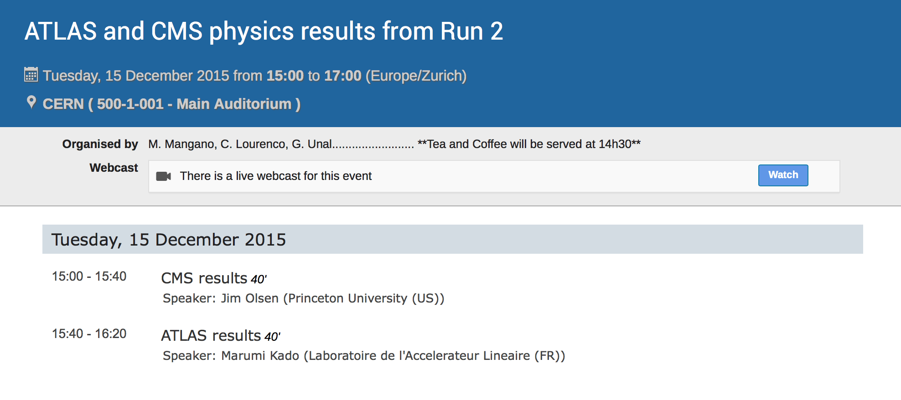The width and height of the screenshot is (901, 400).
Task: Click the calendar icon beside event date
Action: click(31, 74)
